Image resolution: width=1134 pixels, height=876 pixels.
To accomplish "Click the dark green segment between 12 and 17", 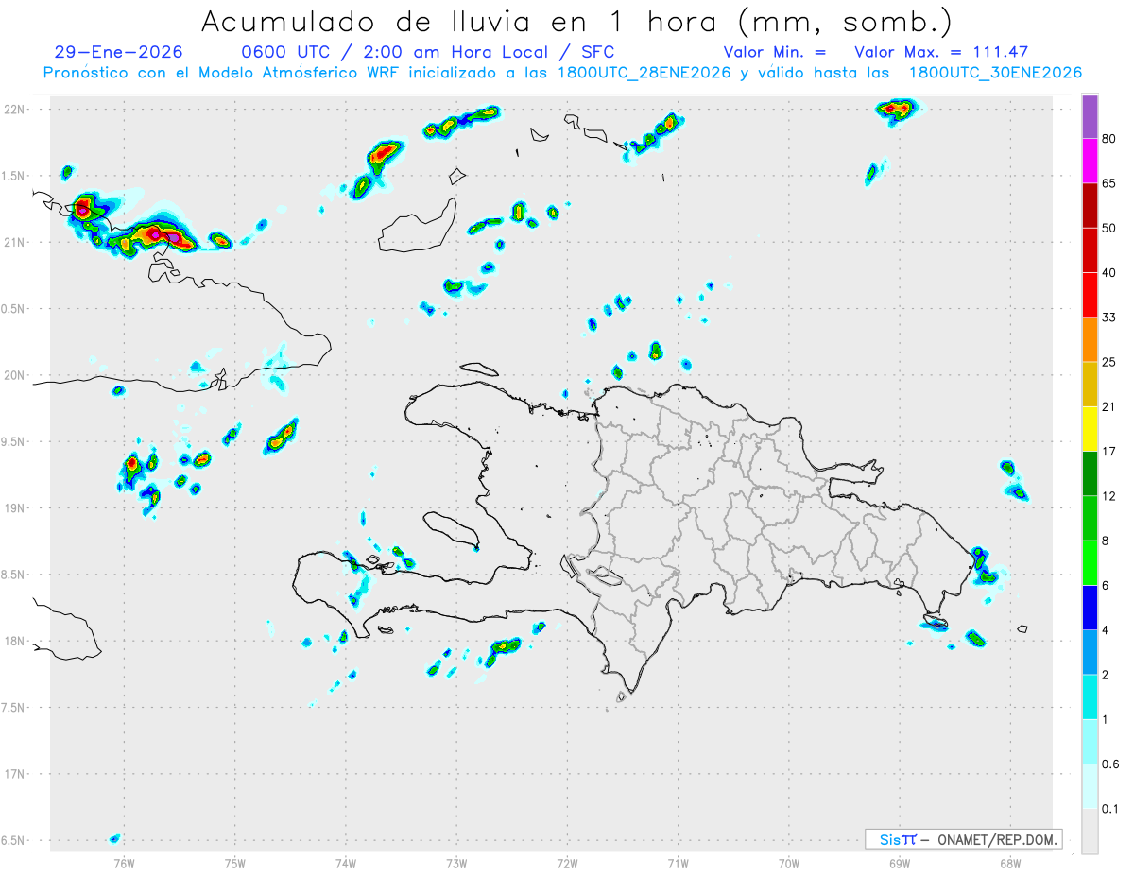I will coord(1090,473).
